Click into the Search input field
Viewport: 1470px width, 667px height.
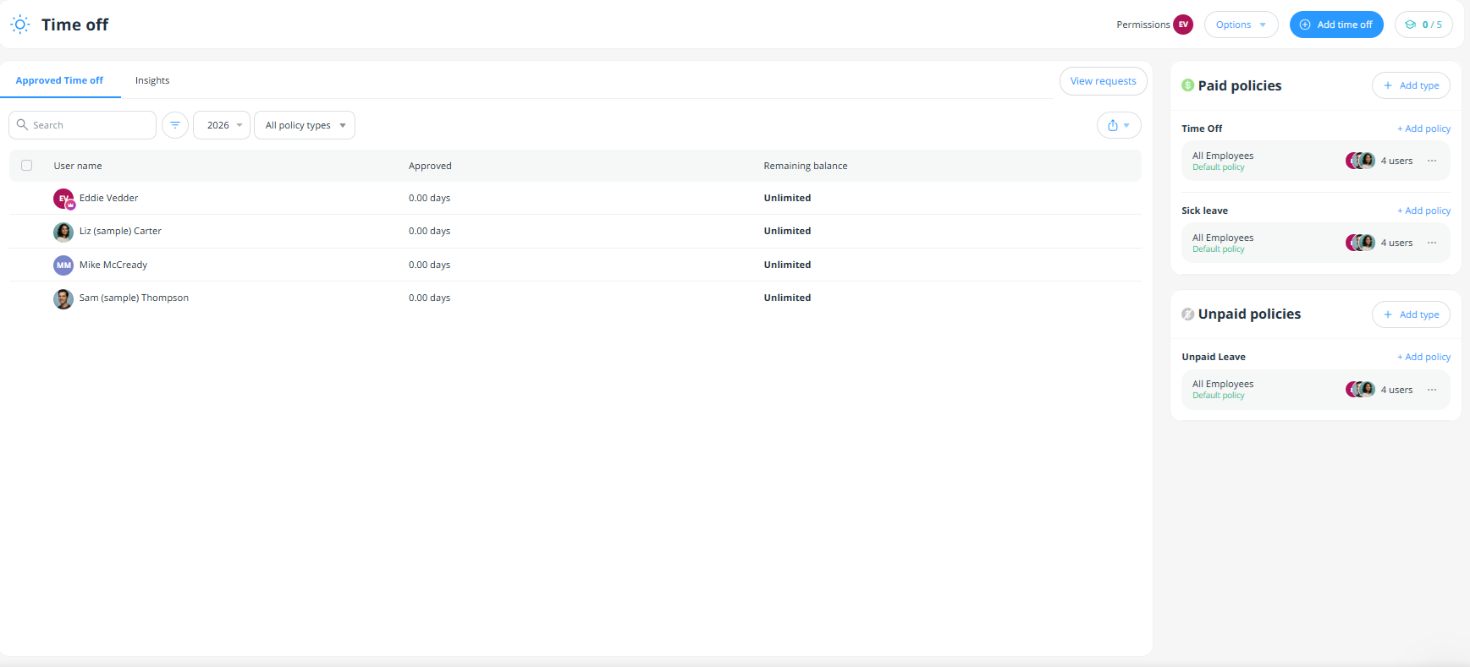[89, 125]
